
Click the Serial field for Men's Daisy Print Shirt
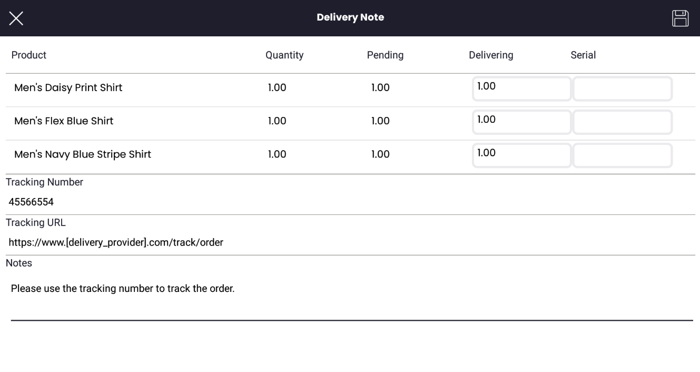(x=622, y=88)
